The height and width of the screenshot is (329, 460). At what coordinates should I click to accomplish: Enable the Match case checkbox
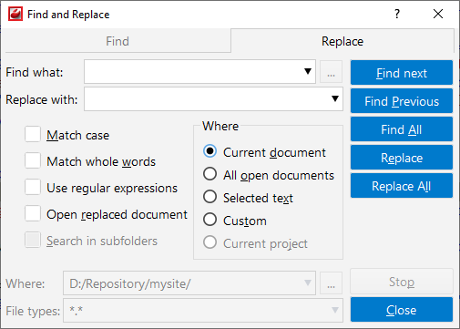(x=33, y=135)
